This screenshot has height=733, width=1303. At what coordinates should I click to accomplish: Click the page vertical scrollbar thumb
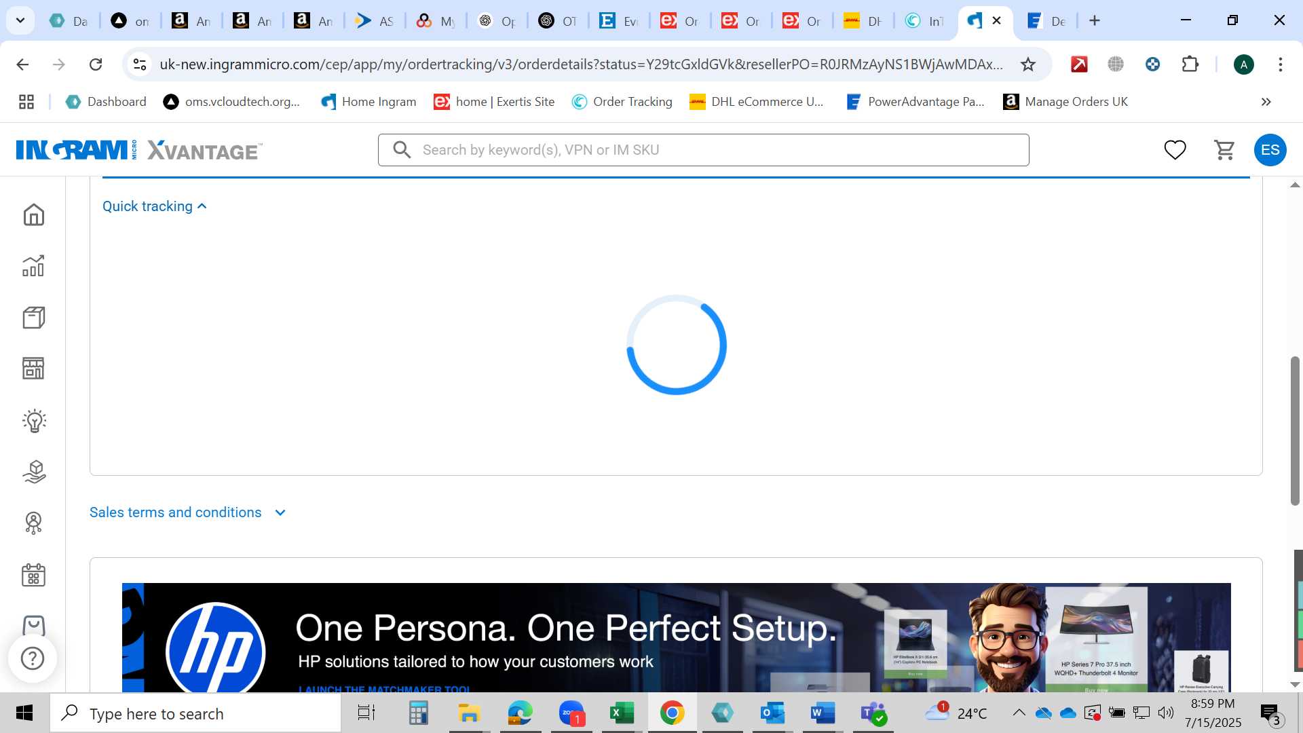1295,430
